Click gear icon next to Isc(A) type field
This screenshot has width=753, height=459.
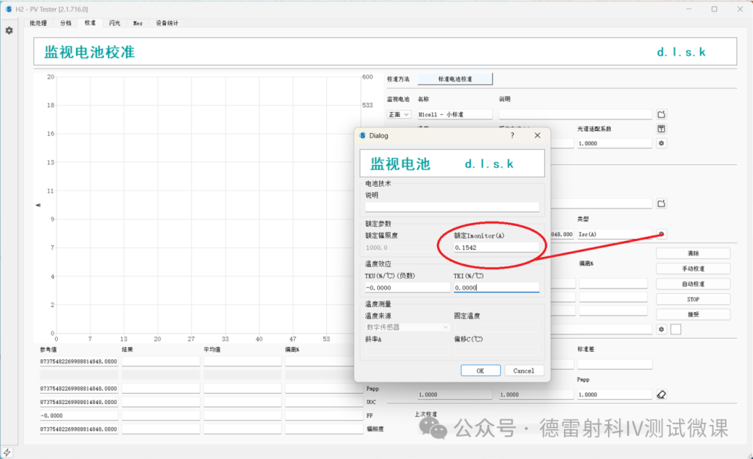[662, 234]
